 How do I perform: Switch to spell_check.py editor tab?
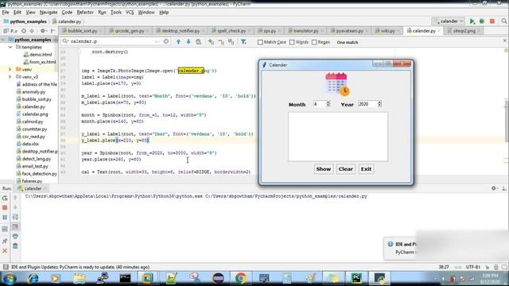[231, 31]
